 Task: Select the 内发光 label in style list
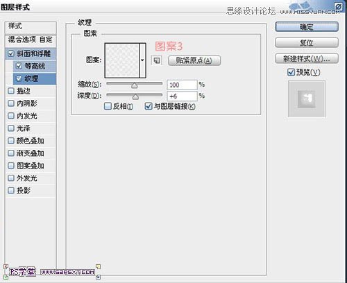tap(26, 116)
